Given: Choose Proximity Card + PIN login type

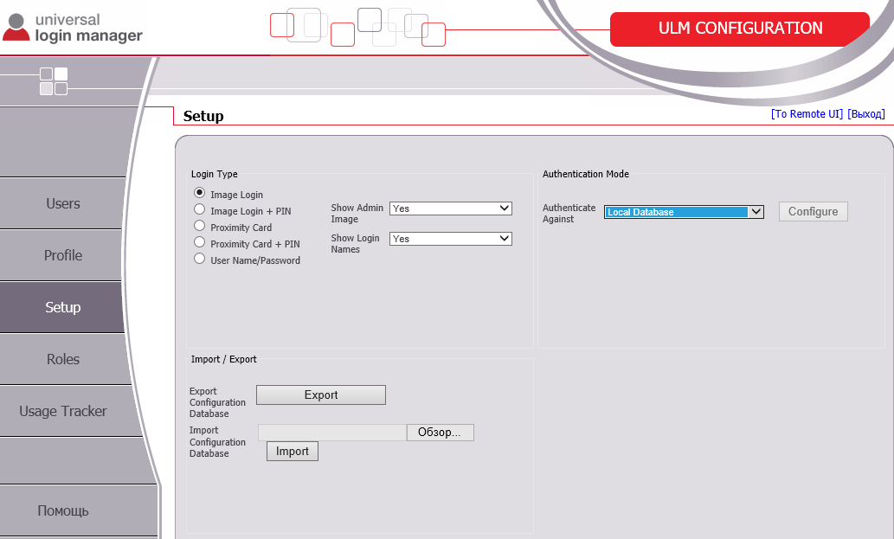Looking at the screenshot, I should click(199, 242).
